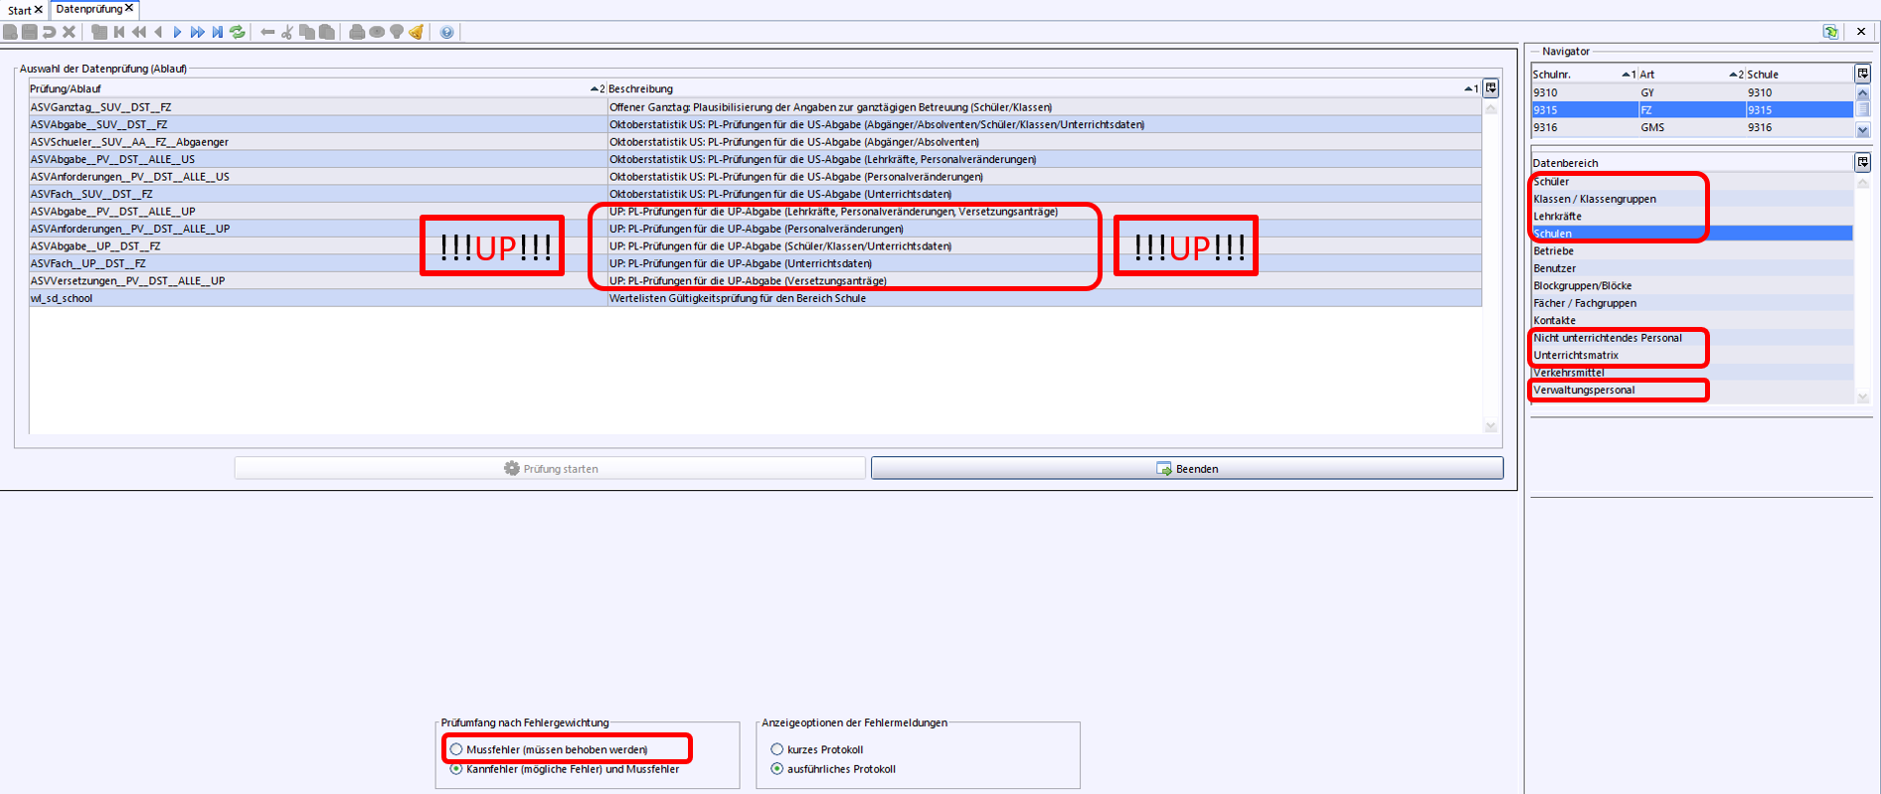Select Klassen / Klassengruppen data area
Image resolution: width=1881 pixels, height=794 pixels.
pos(1692,199)
